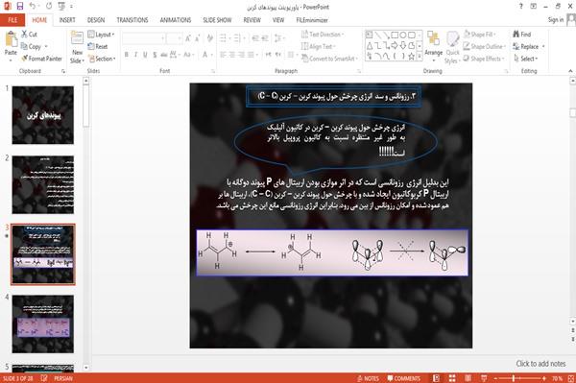Click the Convert to SmartArt icon
This screenshot has height=383, width=576.
click(x=304, y=59)
